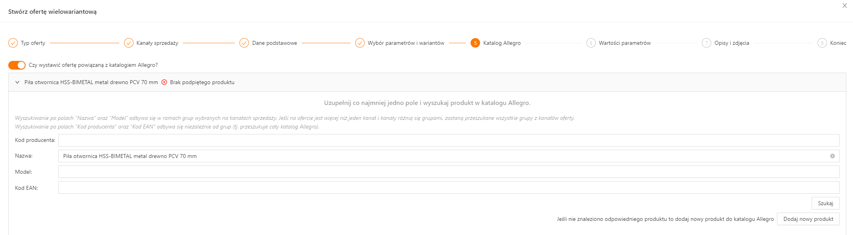The image size is (853, 235).
Task: Clear the Nazwa field with its X icon
Action: tap(833, 156)
